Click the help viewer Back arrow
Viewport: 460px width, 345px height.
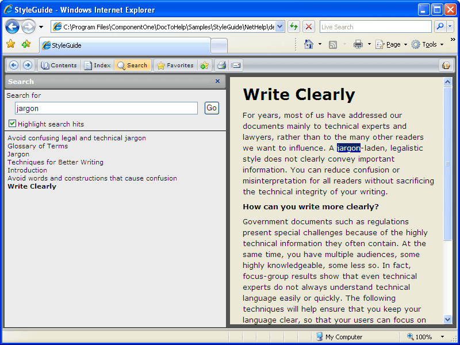(14, 65)
